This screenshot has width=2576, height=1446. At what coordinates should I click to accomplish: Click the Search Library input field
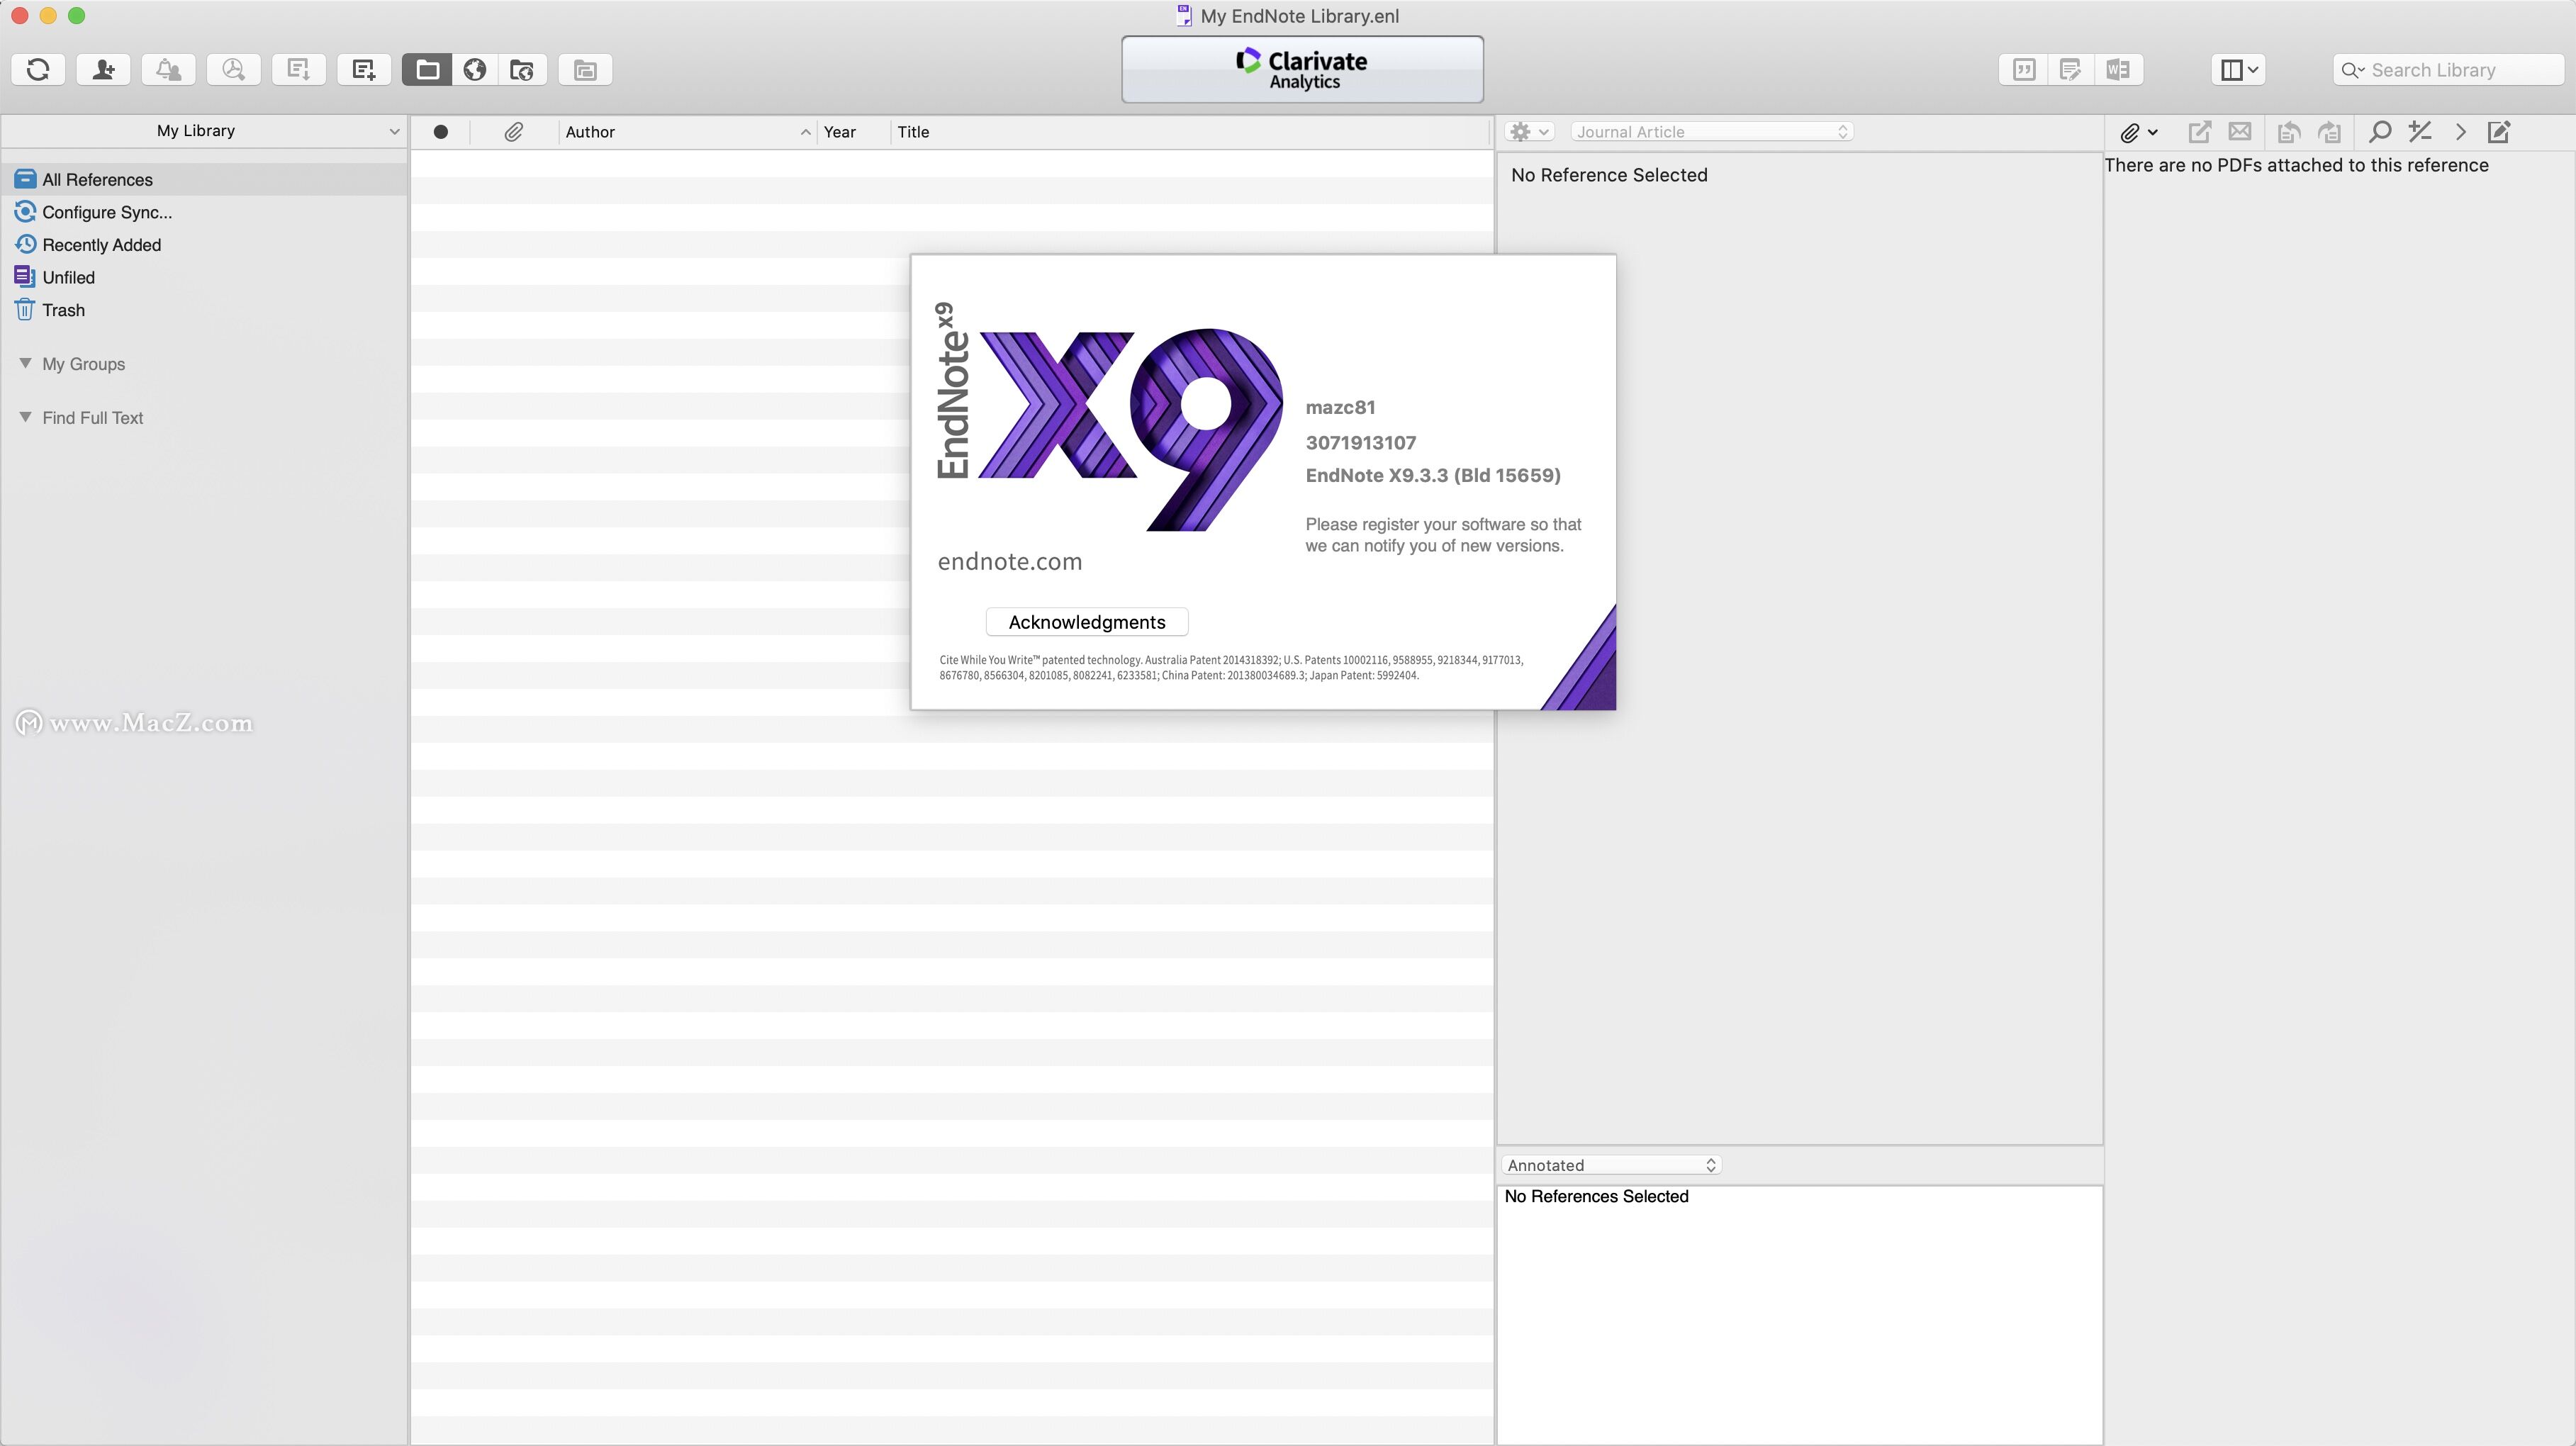2447,69
